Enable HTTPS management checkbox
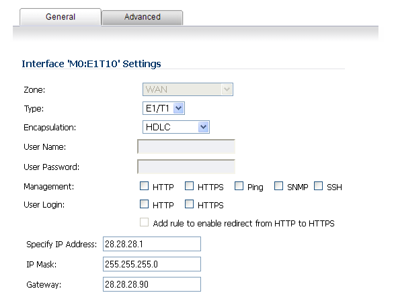The image size is (394, 299). coord(189,186)
